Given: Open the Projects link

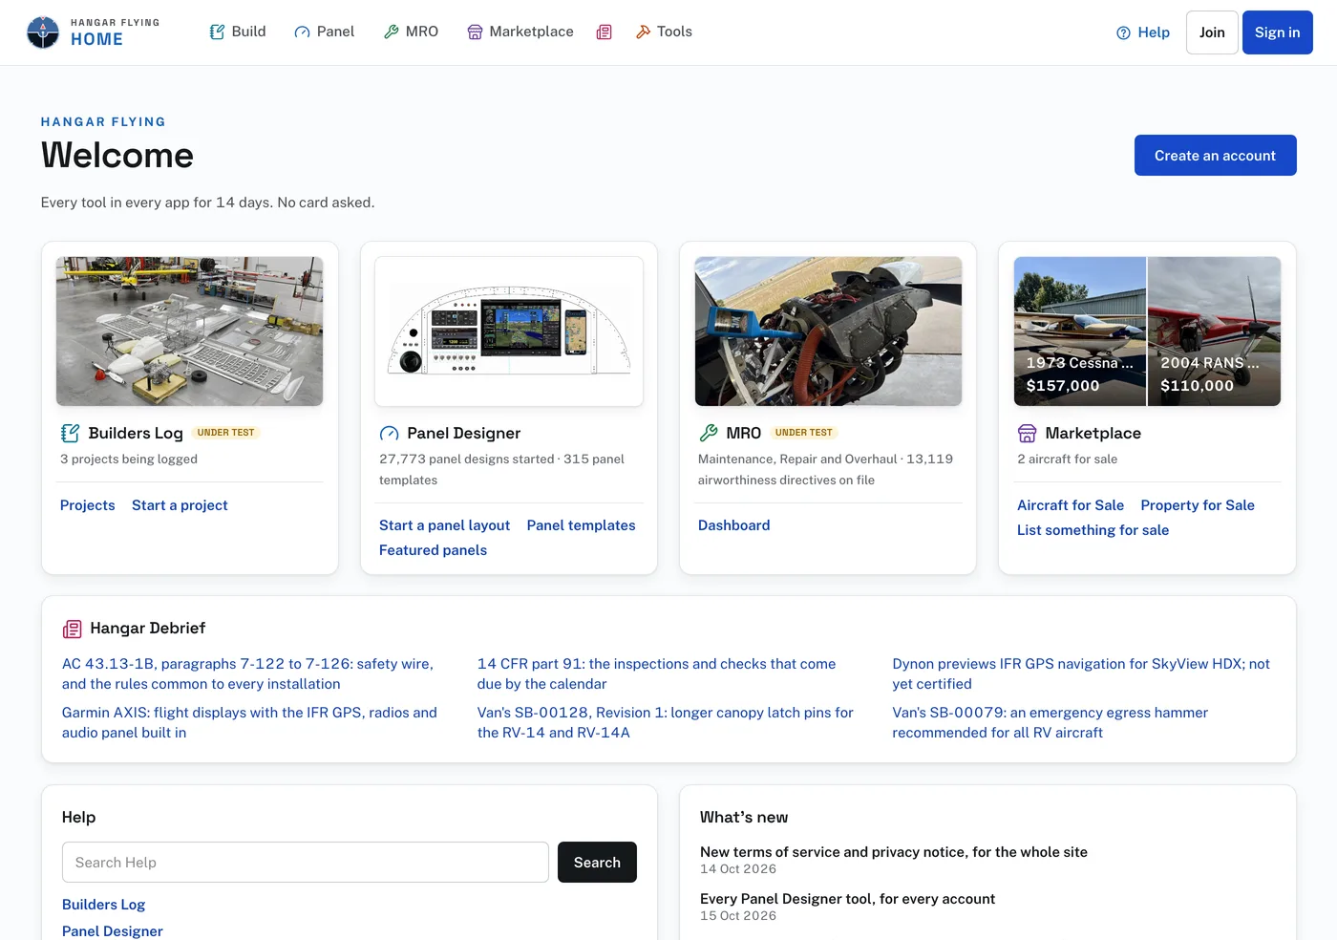Looking at the screenshot, I should (88, 505).
